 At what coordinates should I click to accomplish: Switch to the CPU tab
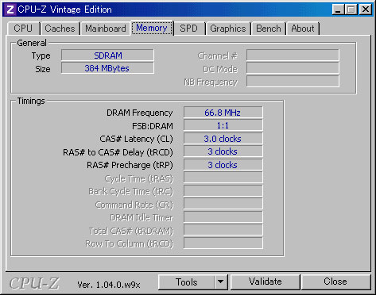pos(23,29)
